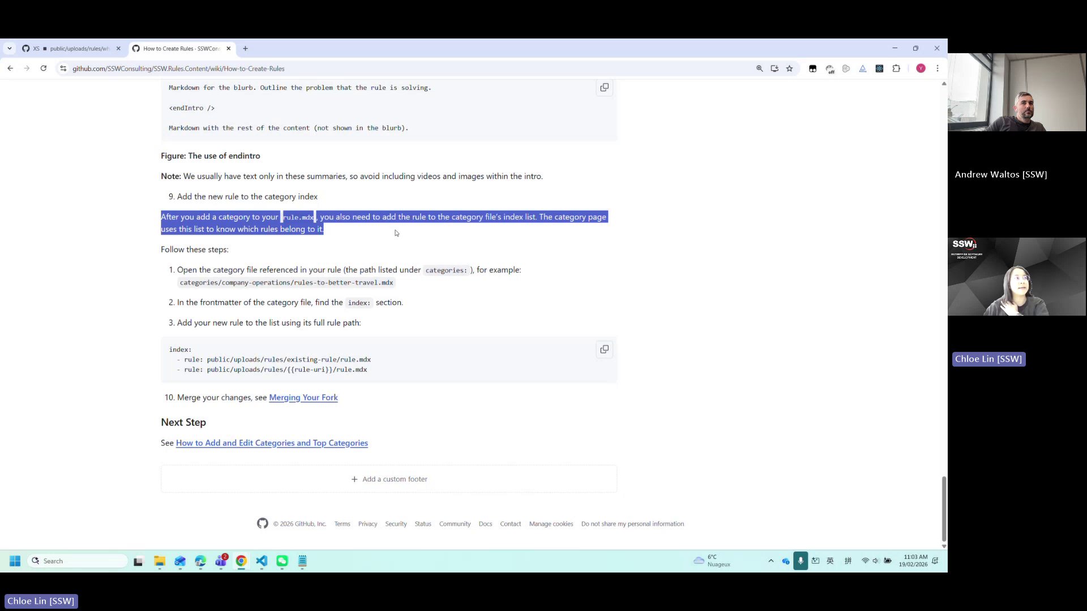Click the install-site icon in the address bar
The width and height of the screenshot is (1087, 611).
pyautogui.click(x=774, y=68)
